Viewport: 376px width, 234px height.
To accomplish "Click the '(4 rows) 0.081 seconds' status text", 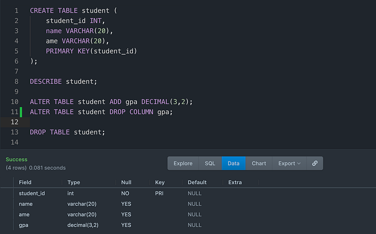I will 36,168.
